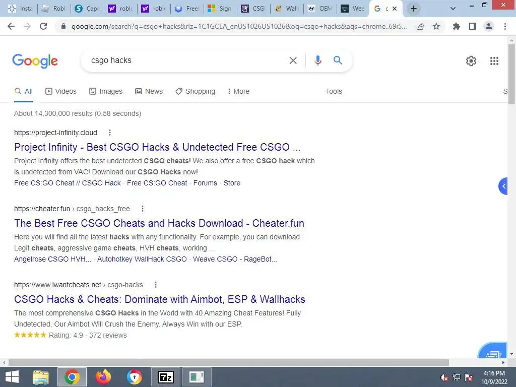The width and height of the screenshot is (516, 387).
Task: Open options for iwantcheats.net result
Action: [156, 285]
